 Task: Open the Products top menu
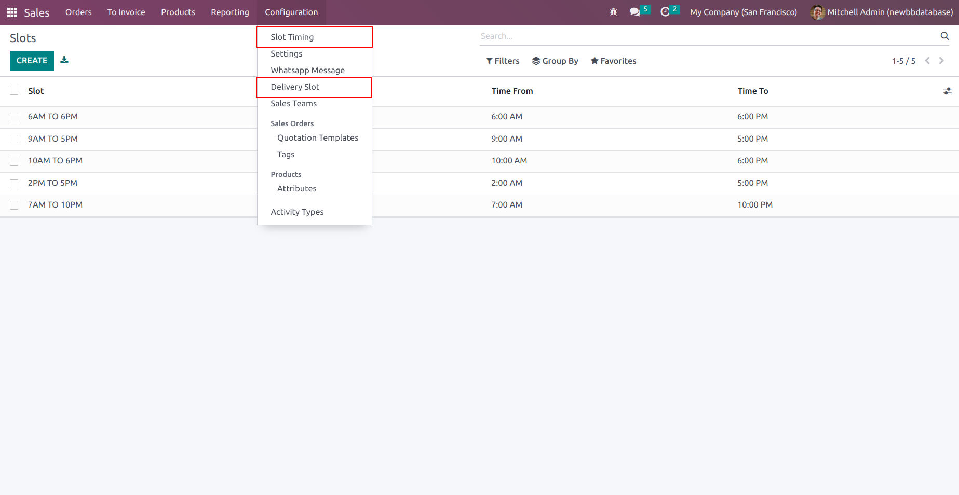coord(178,12)
